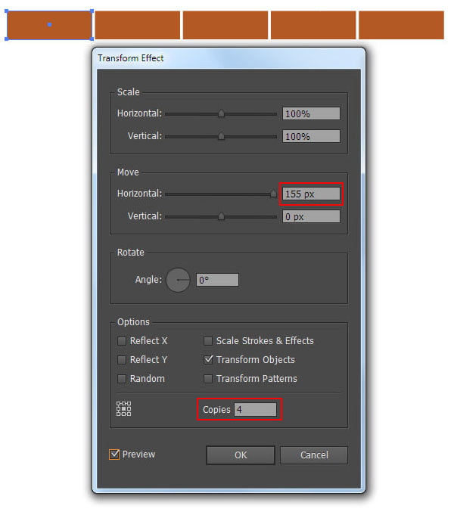Click the Move Horizontal slider handle
This screenshot has height=515, width=454.
[x=273, y=194]
